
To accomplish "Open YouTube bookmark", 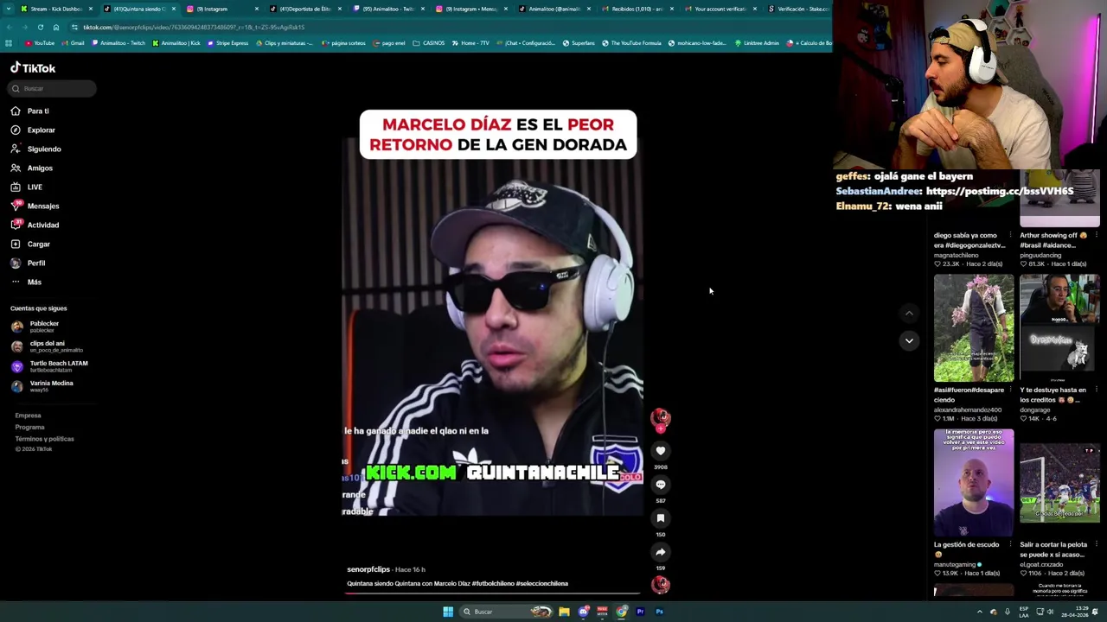I will click(40, 43).
